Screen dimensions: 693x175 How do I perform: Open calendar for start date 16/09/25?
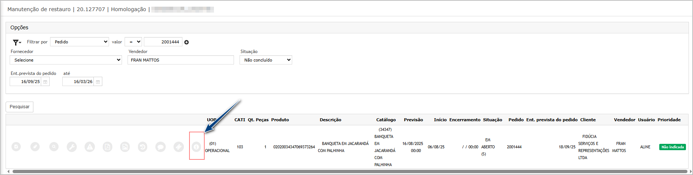point(45,82)
